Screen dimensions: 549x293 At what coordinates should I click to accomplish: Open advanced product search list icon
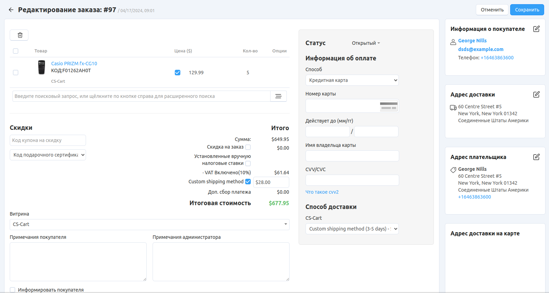(278, 96)
